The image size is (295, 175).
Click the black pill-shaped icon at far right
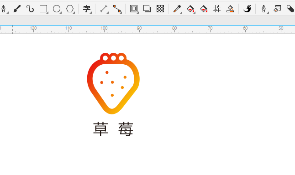pos(290,9)
